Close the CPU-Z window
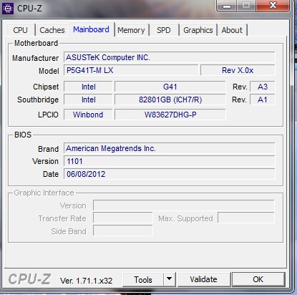 (273, 5)
